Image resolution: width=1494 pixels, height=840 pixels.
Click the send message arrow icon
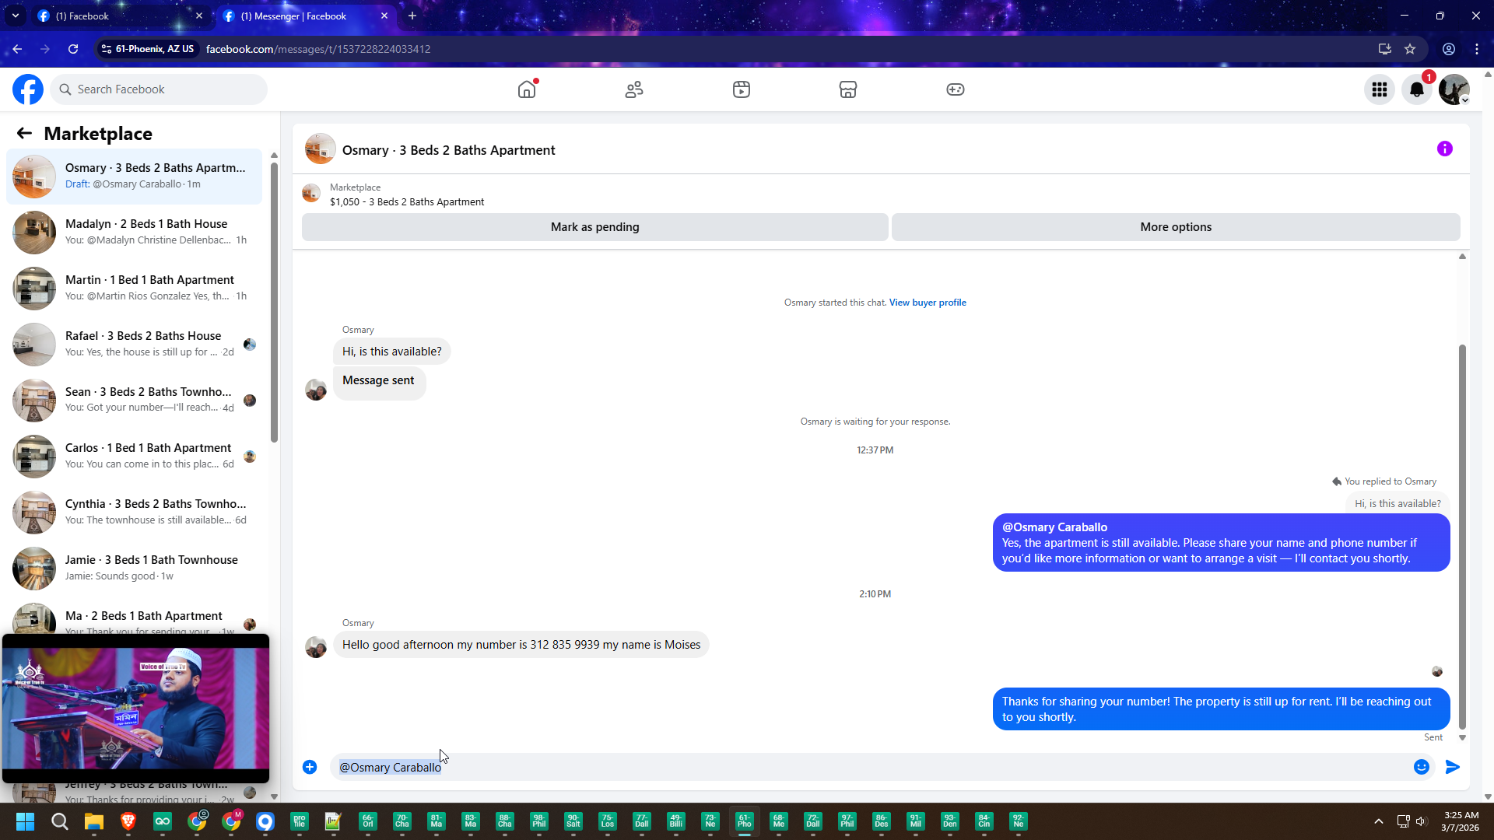coord(1453,767)
